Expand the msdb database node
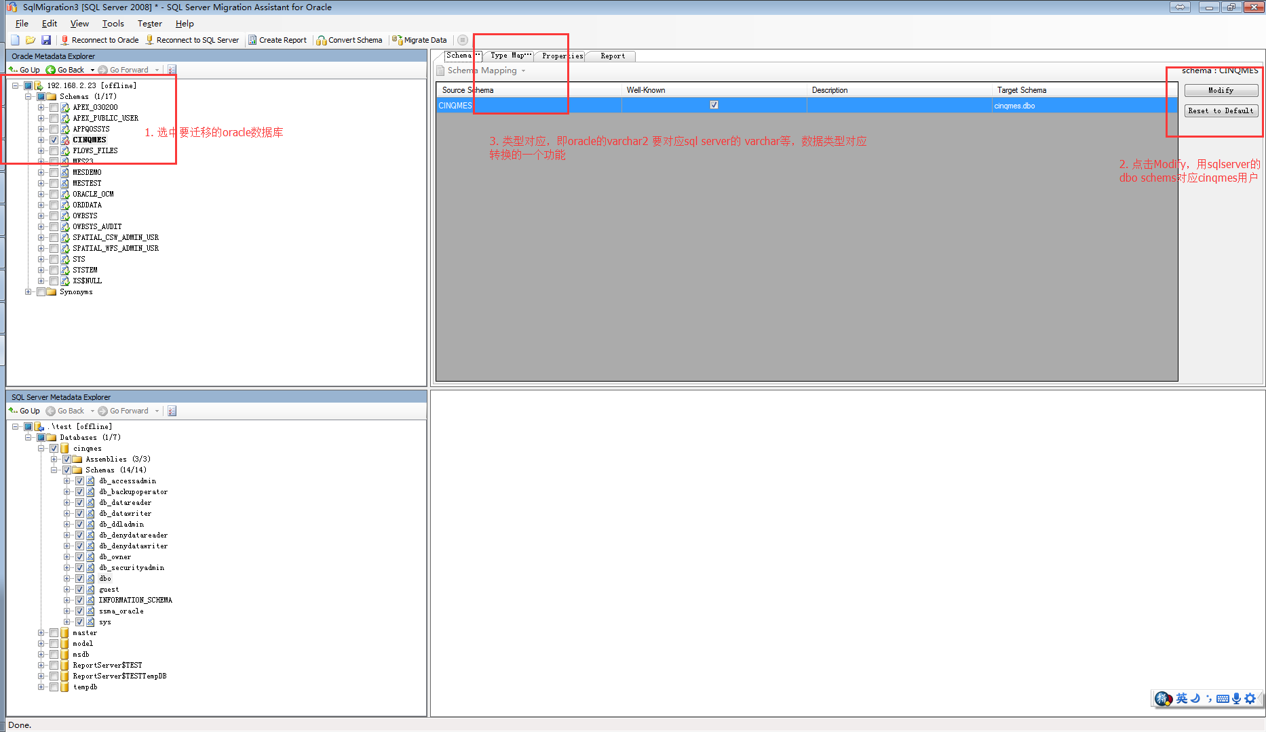Viewport: 1266px width, 732px height. click(x=41, y=654)
